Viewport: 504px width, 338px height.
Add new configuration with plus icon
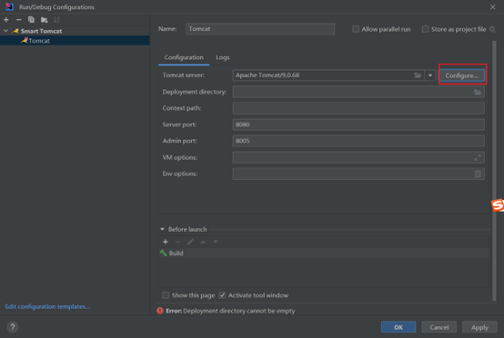coord(6,20)
